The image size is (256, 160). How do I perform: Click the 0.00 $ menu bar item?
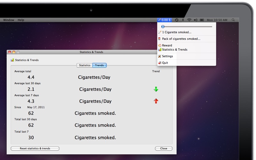pyautogui.click(x=164, y=20)
